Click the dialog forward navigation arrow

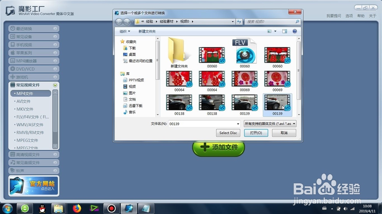[x=127, y=22]
